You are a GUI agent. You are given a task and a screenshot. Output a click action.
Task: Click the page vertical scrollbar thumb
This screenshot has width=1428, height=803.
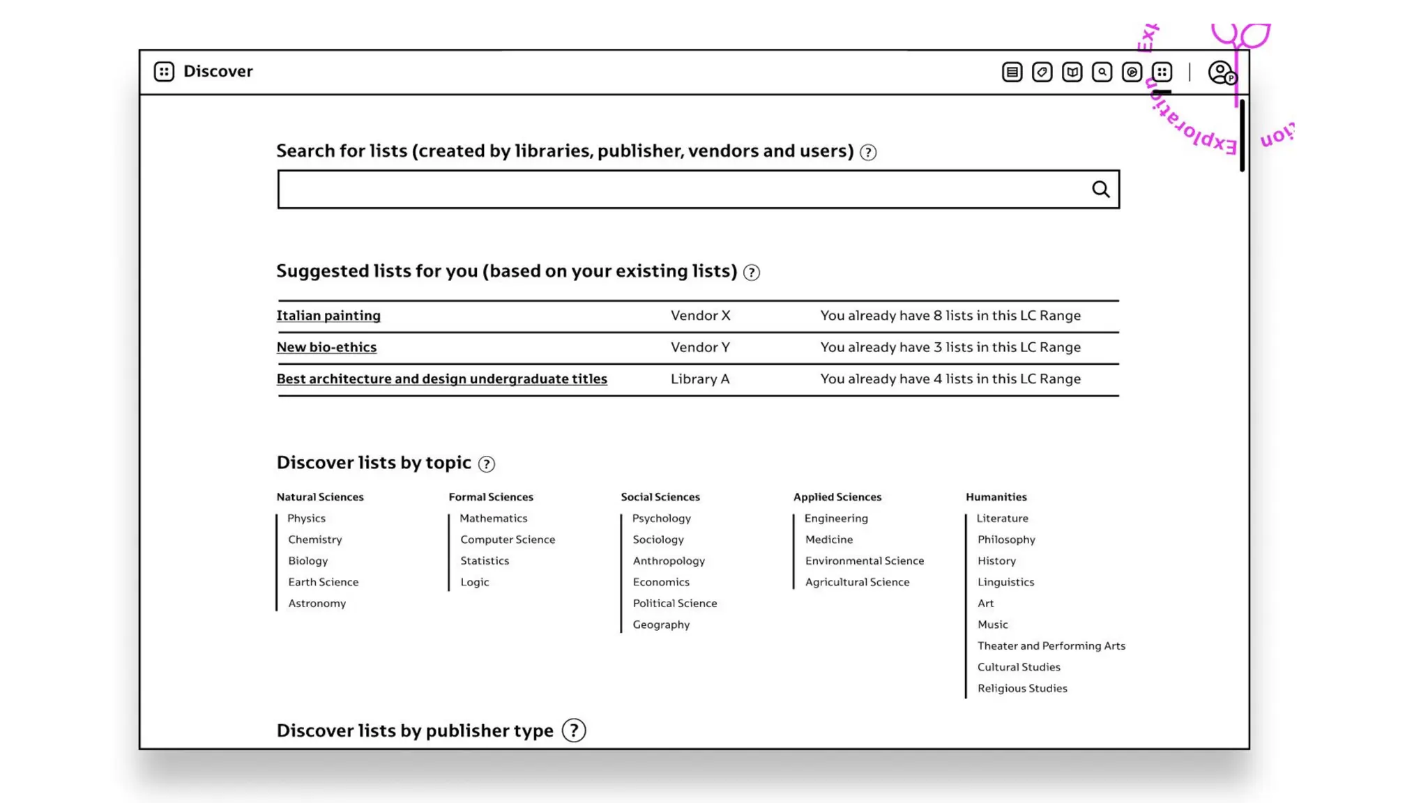pos(1242,136)
